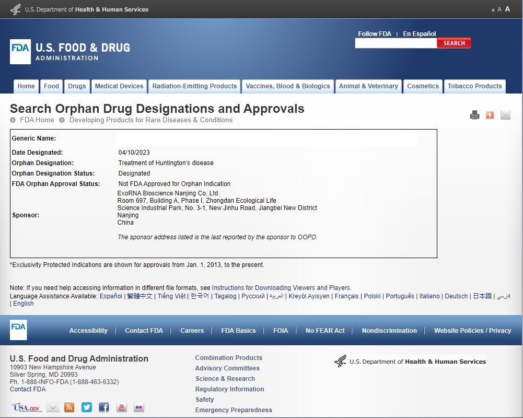Select Deutsch language link
Screen dimensions: 523x418
[x=456, y=296]
